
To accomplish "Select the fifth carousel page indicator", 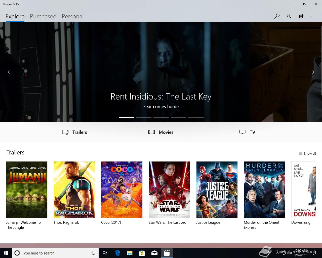I will (196, 117).
